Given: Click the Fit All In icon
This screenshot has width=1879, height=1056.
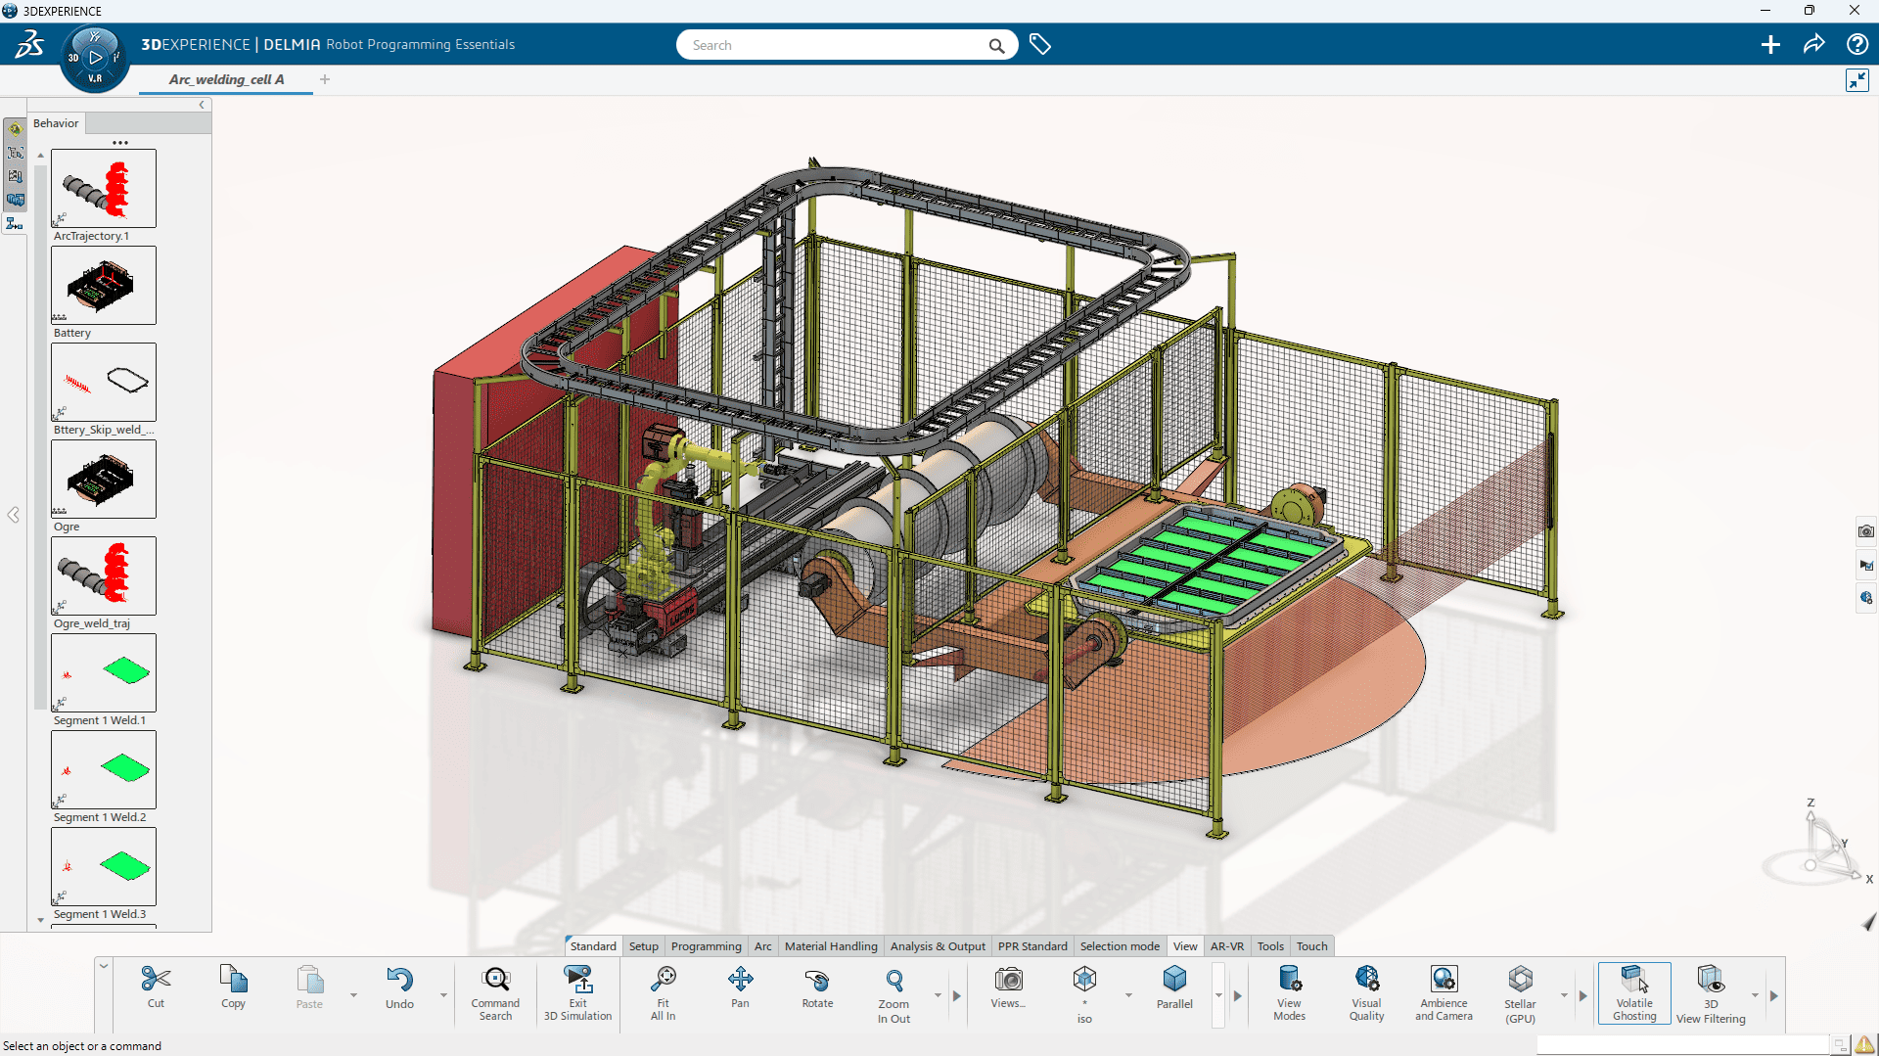Looking at the screenshot, I should 663,981.
